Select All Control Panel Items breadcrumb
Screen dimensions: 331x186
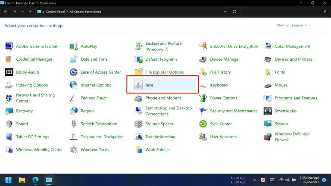pyautogui.click(x=88, y=12)
